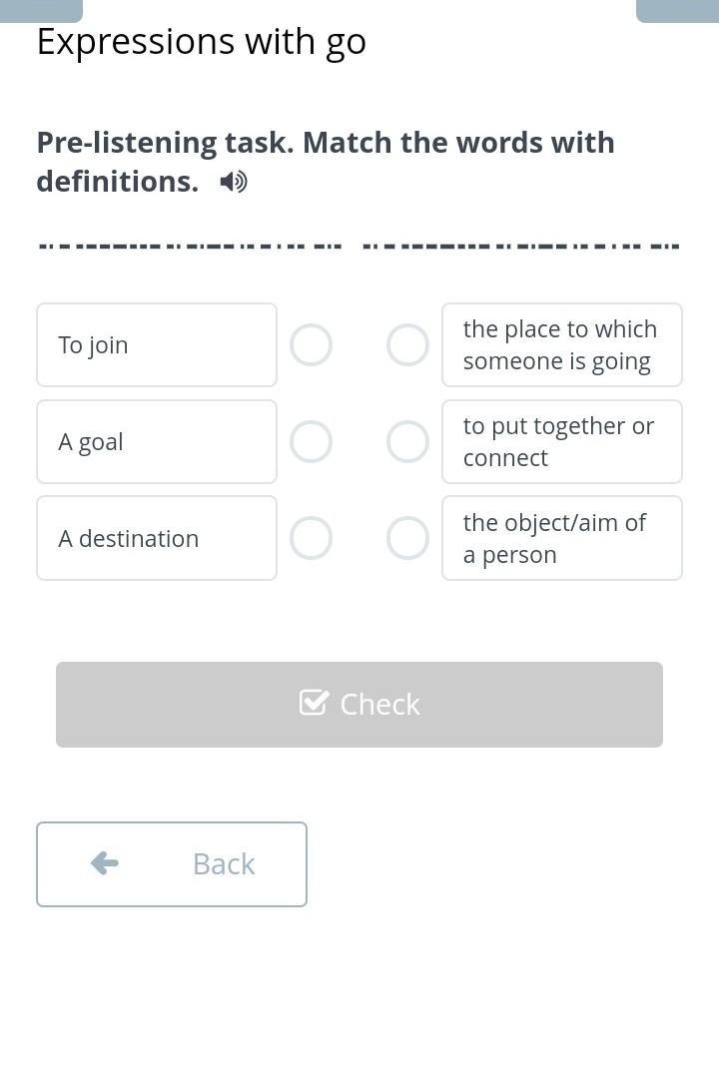The width and height of the screenshot is (719, 1074).
Task: Click the gray tab at top-right corner
Action: [677, 10]
